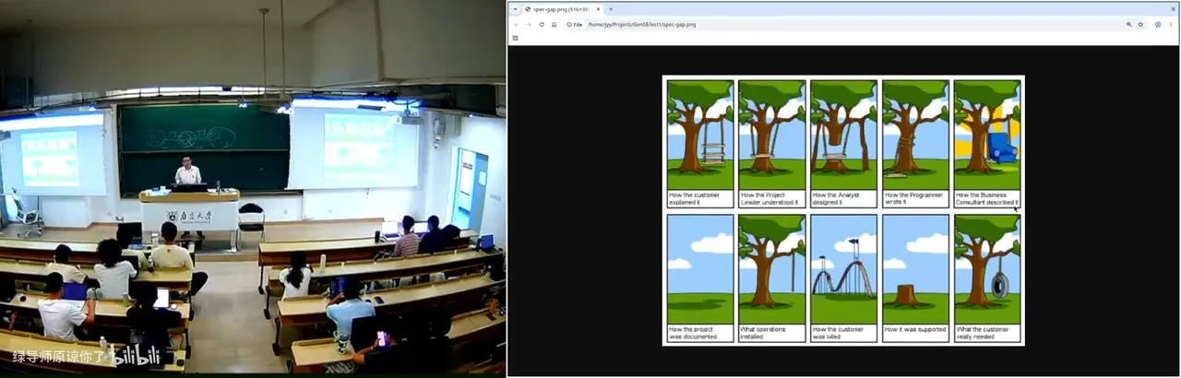Click the 'What the customer really needed' panel
Screen dimensions: 1181x378
987,278
